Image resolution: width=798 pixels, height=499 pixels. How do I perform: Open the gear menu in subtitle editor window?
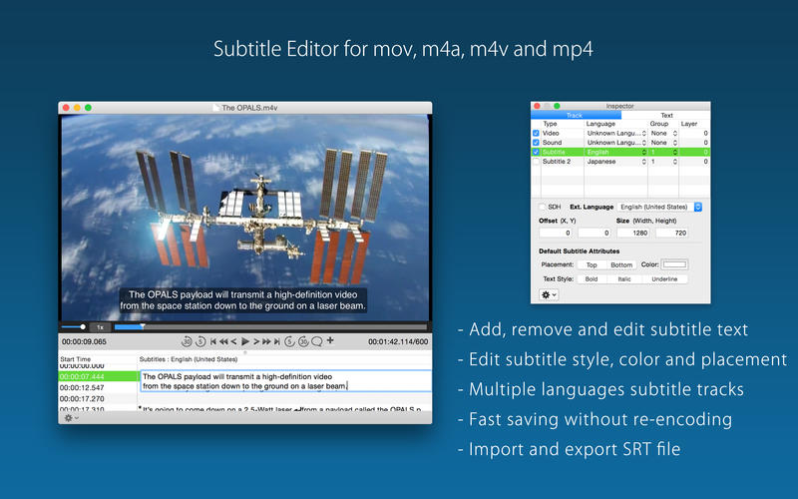point(71,418)
